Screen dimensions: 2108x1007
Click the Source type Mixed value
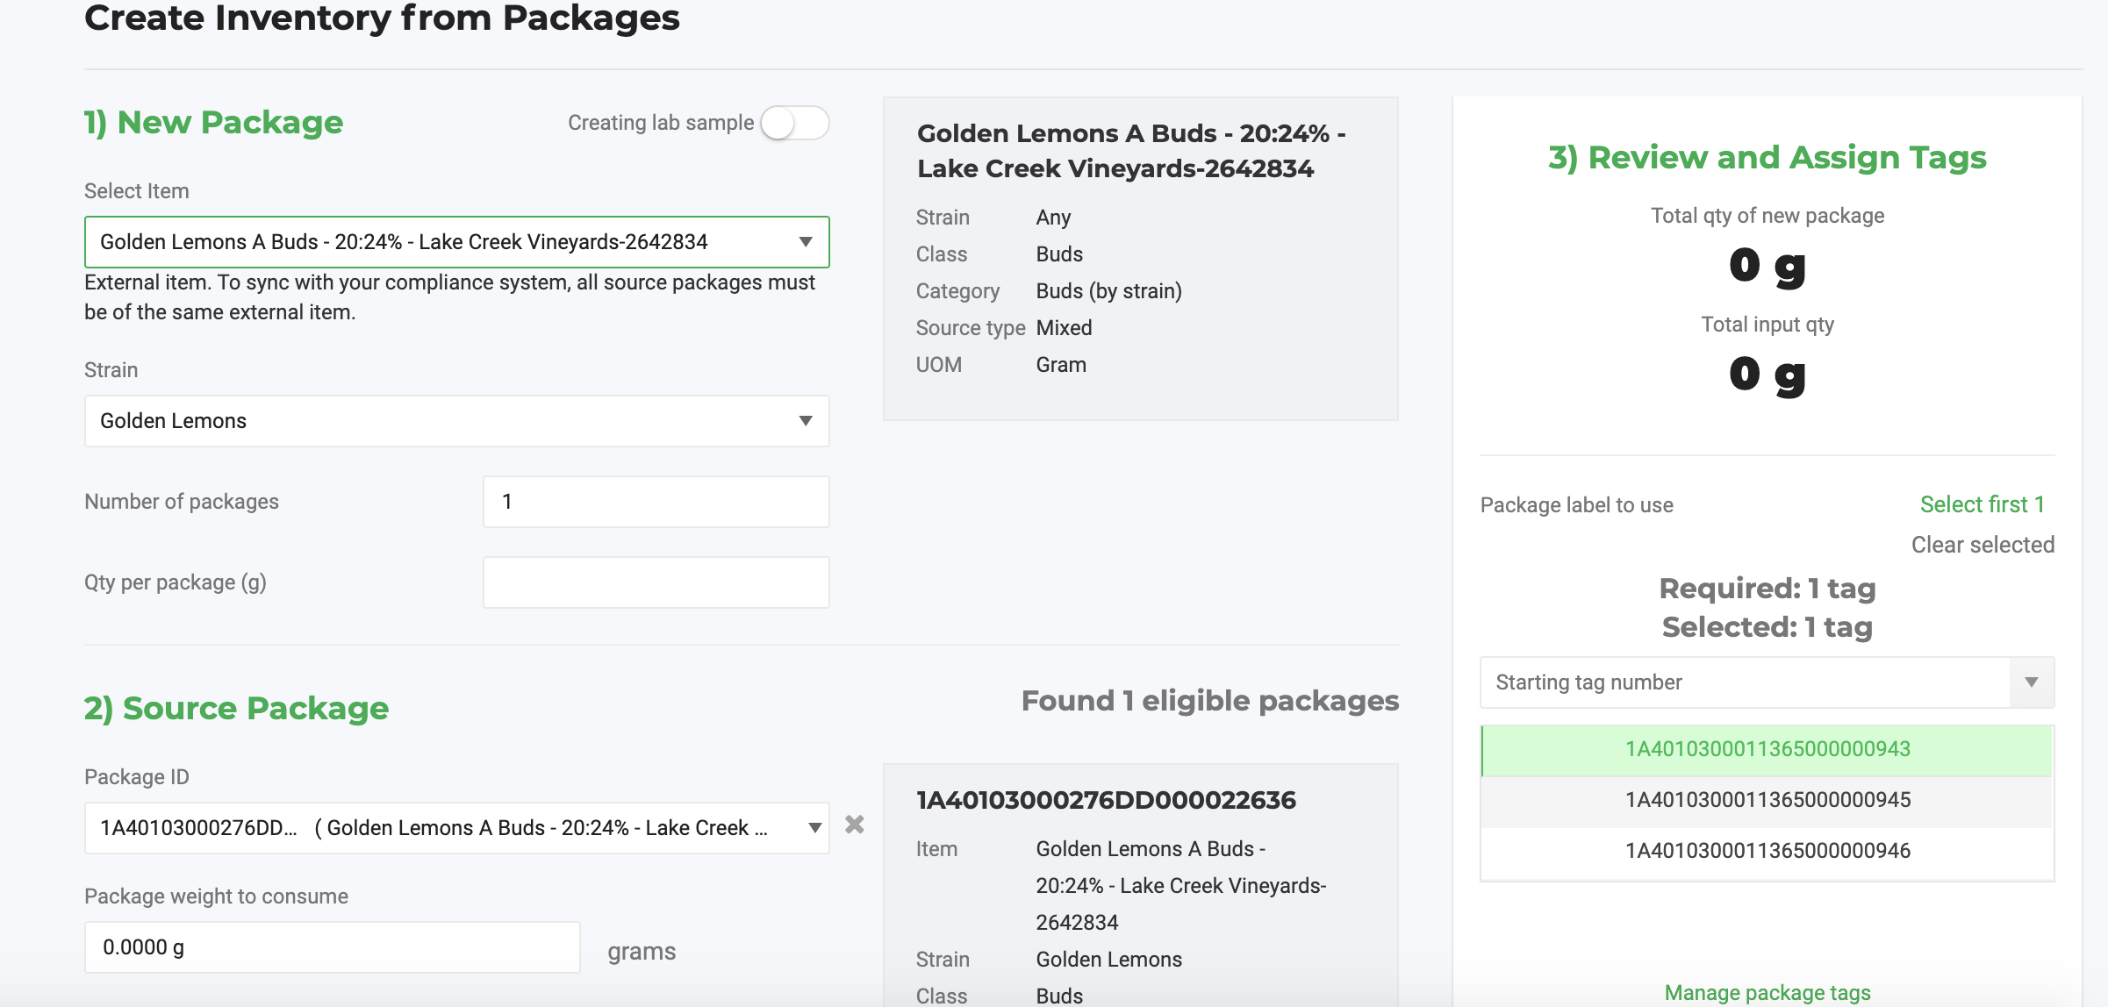(1064, 328)
